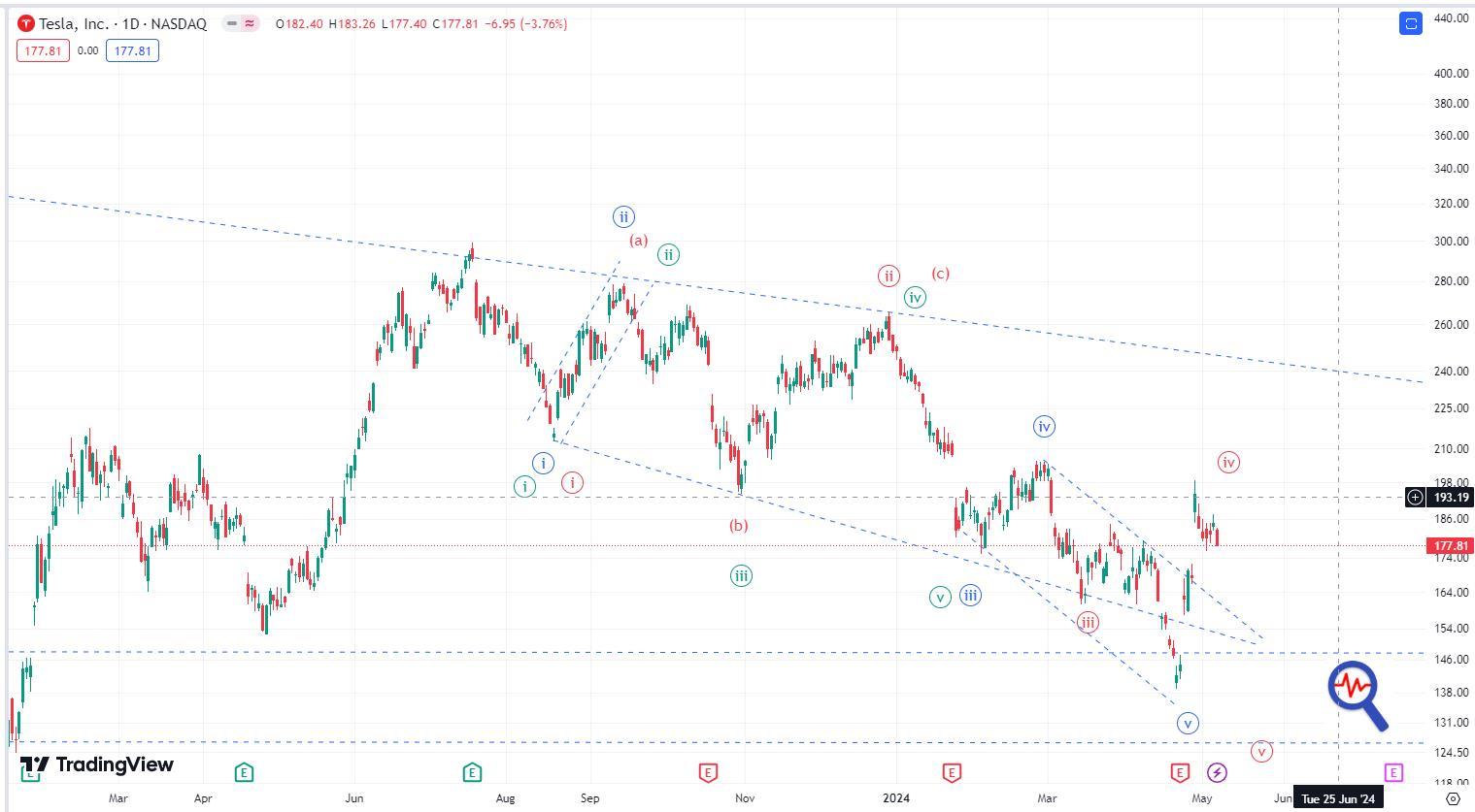Toggle the gray dash indicator pill
Viewport: 1475px width, 812px height.
231,23
